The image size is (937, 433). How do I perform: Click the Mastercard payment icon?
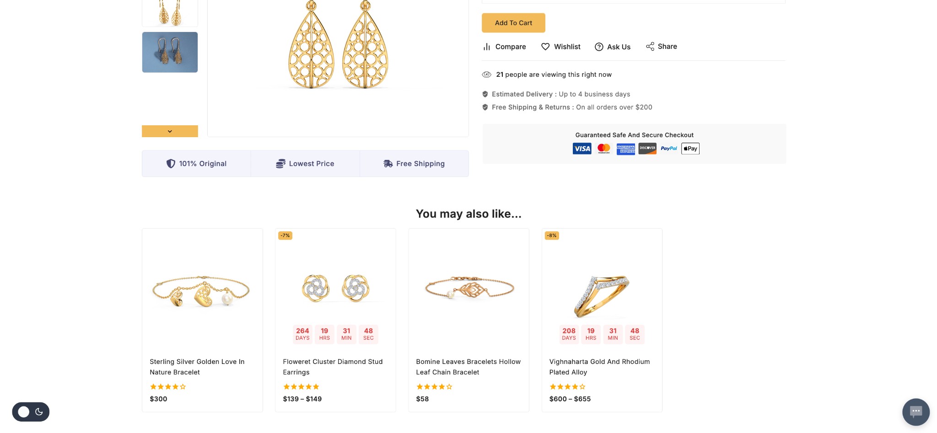[604, 149]
